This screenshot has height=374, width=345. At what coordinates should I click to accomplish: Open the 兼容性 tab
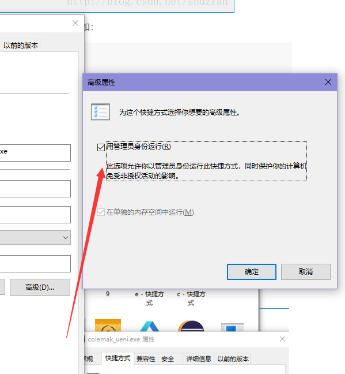(x=146, y=359)
